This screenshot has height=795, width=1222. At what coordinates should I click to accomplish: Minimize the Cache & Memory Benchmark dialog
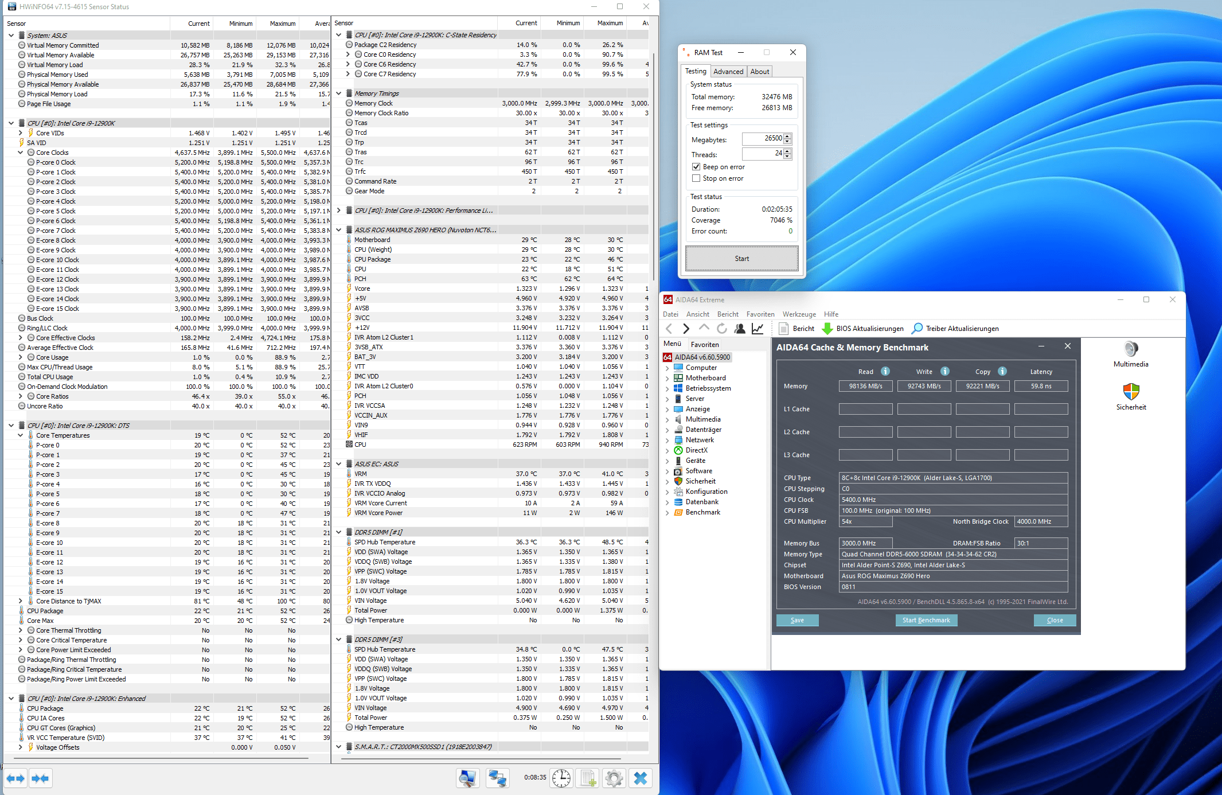1041,346
